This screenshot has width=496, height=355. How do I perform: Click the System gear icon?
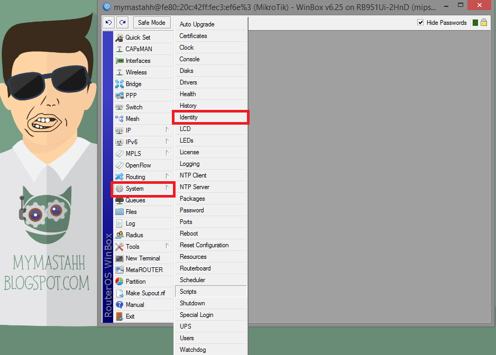[120, 189]
